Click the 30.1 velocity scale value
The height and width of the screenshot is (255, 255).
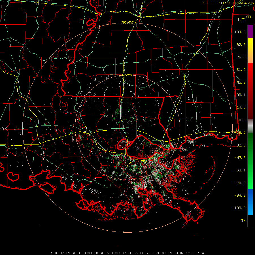pyautogui.click(x=241, y=95)
